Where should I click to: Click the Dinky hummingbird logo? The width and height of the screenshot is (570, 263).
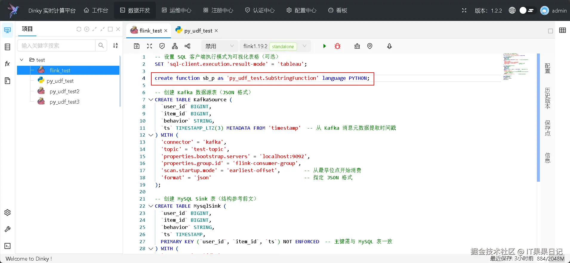coord(13,10)
